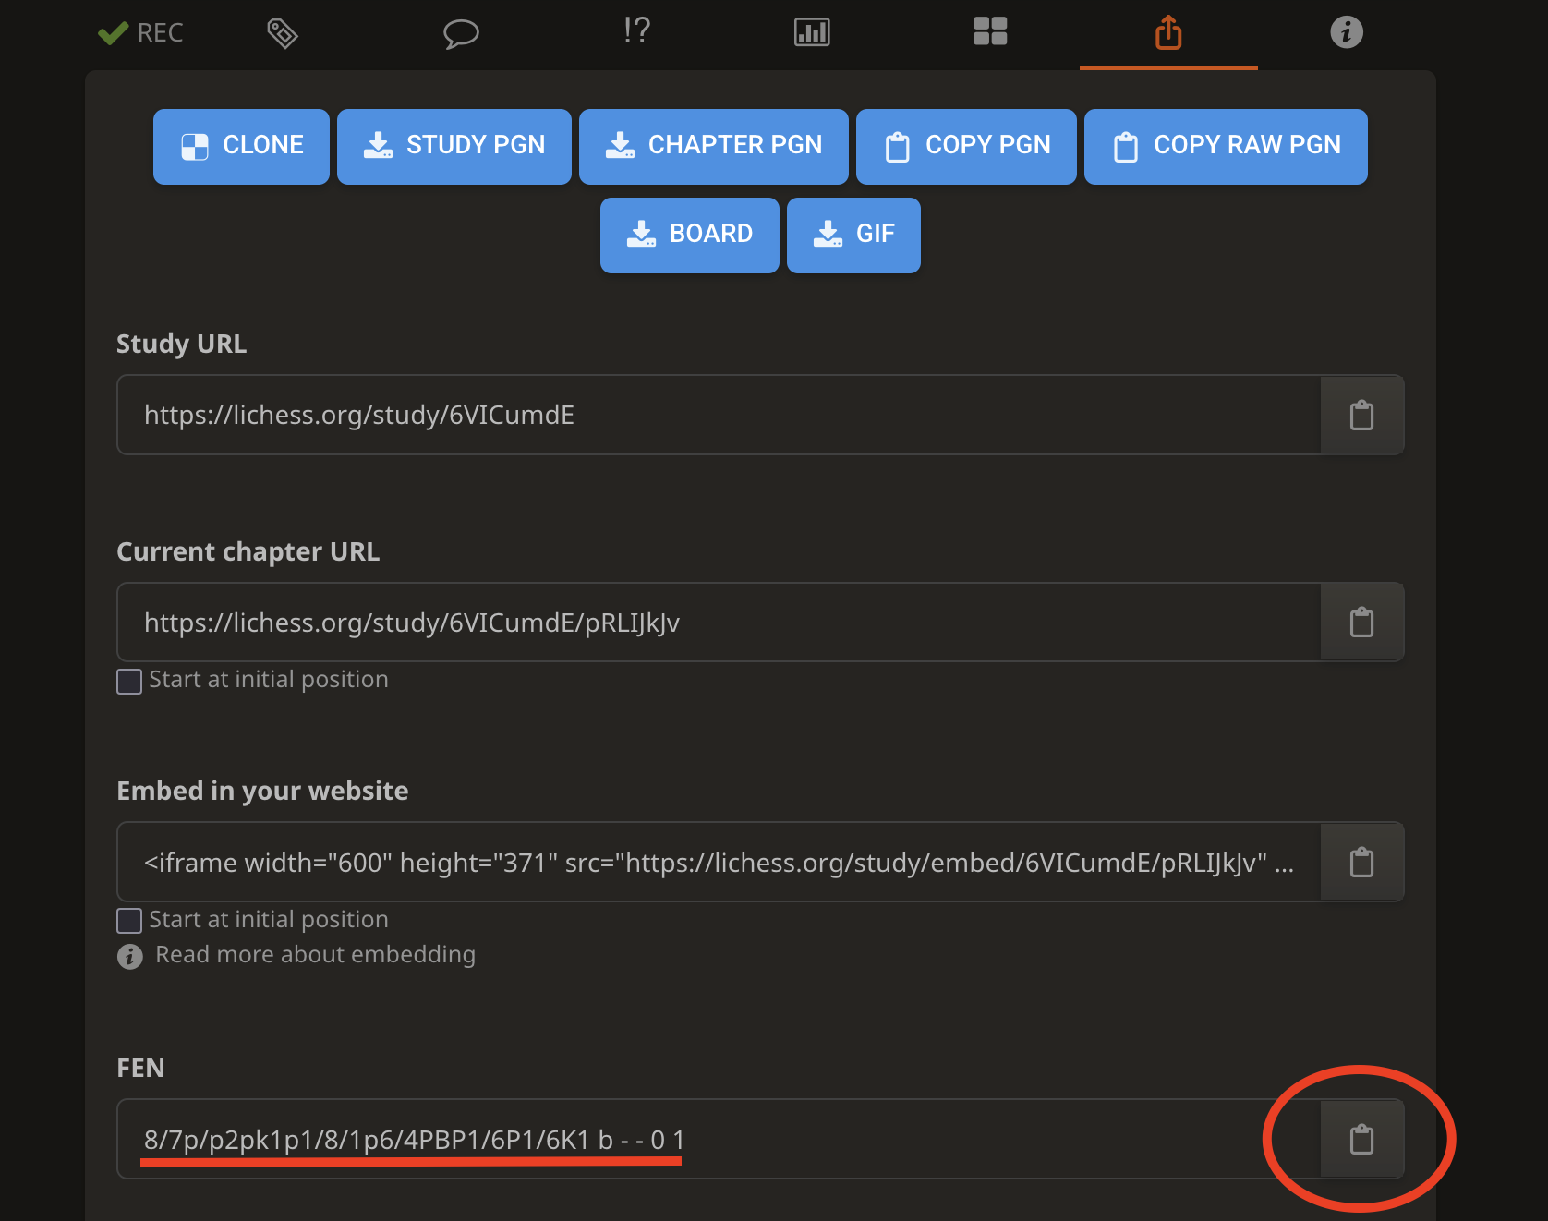
Task: Copy the PGN with COPY PGN
Action: point(965,145)
